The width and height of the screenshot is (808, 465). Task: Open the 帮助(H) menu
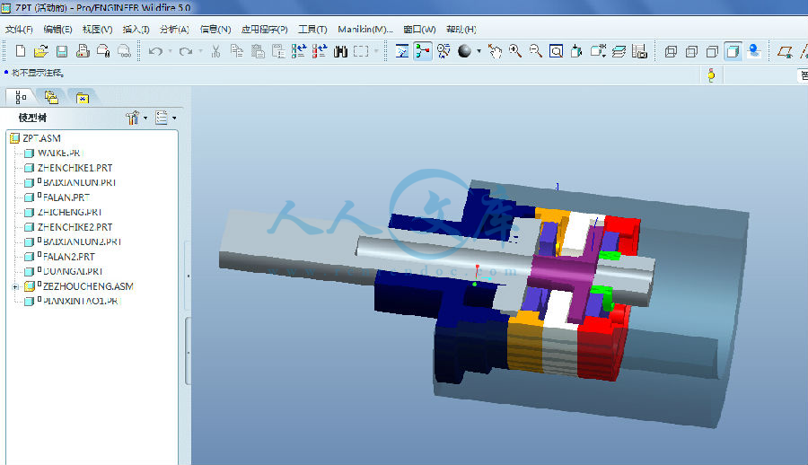click(461, 30)
